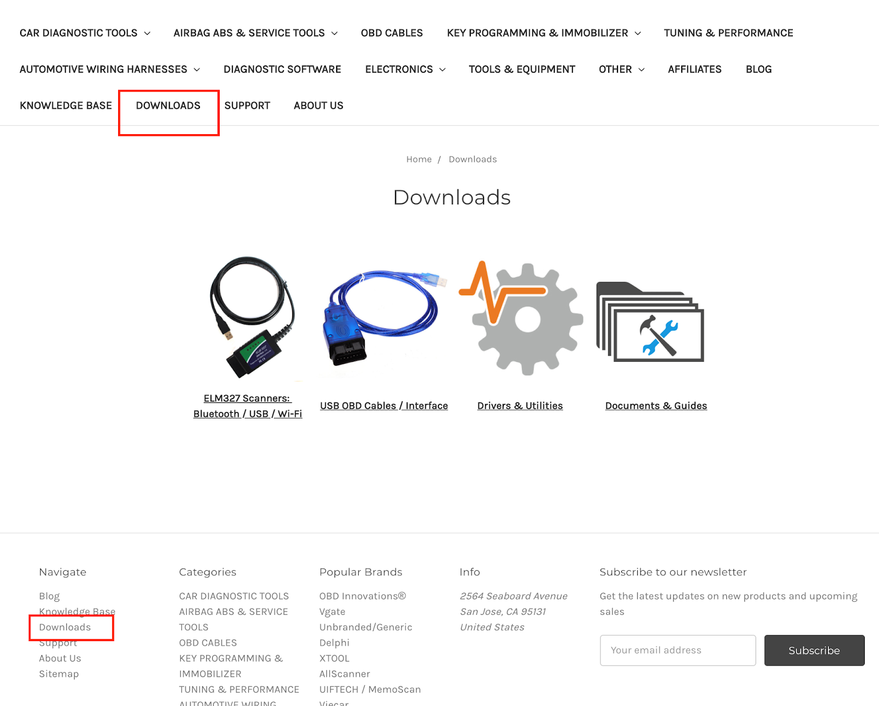Expand the Car Diagnostic Tools dropdown chevron

[x=147, y=34]
